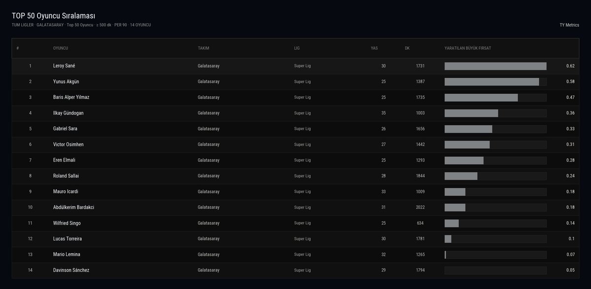The image size is (591, 289).
Task: Click the filter subtitle starting TUM LIGLER
Action: click(81, 25)
